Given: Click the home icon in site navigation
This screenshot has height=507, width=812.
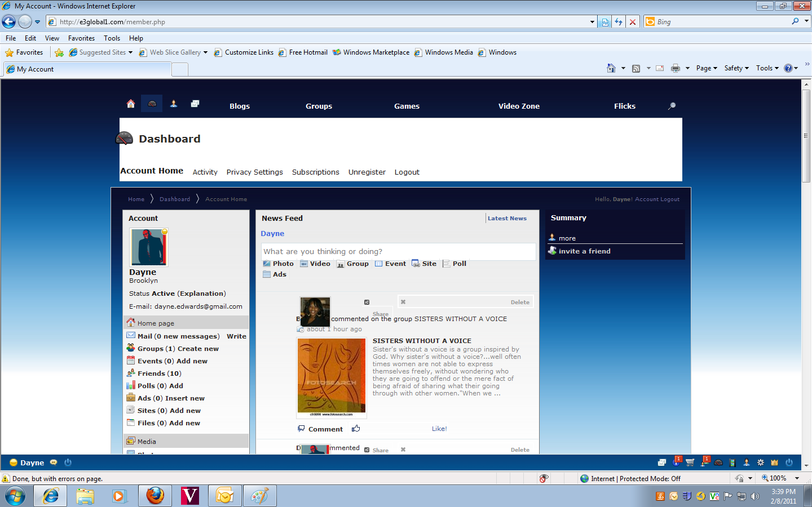Looking at the screenshot, I should click(131, 104).
